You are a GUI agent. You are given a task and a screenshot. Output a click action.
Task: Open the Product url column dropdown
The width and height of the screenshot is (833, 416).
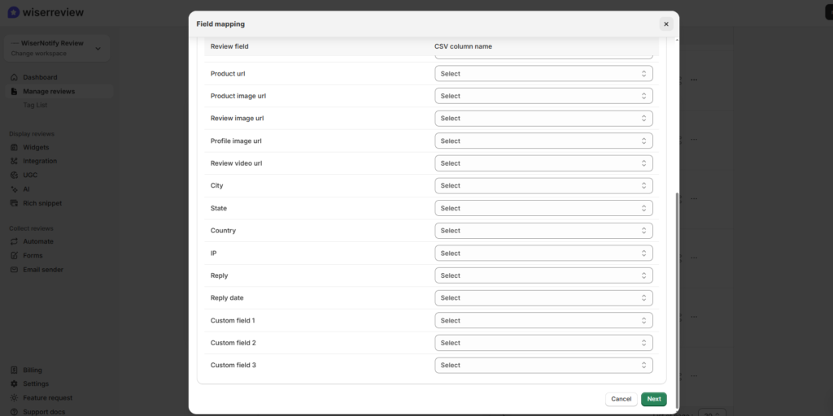pos(543,74)
